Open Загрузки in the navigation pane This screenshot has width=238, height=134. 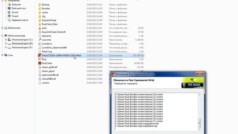16,4
